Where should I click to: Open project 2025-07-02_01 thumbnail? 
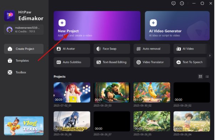click(72, 92)
